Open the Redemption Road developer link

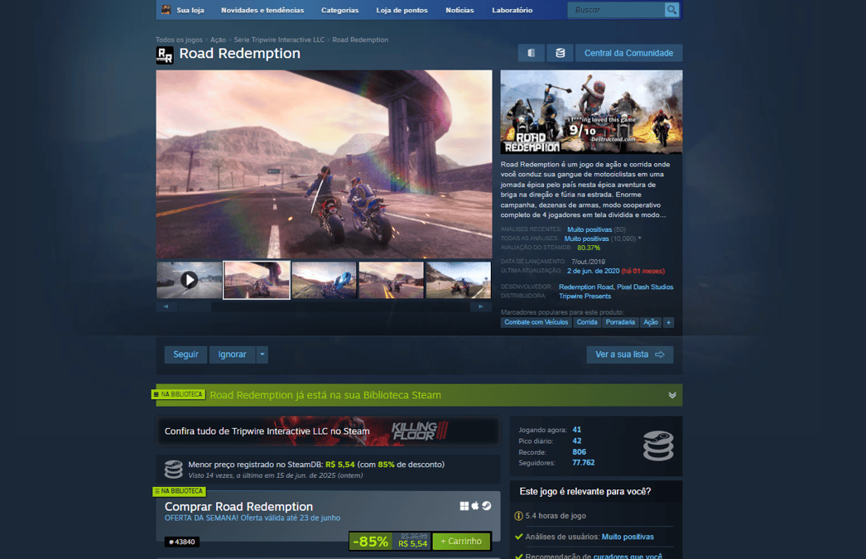pyautogui.click(x=586, y=287)
